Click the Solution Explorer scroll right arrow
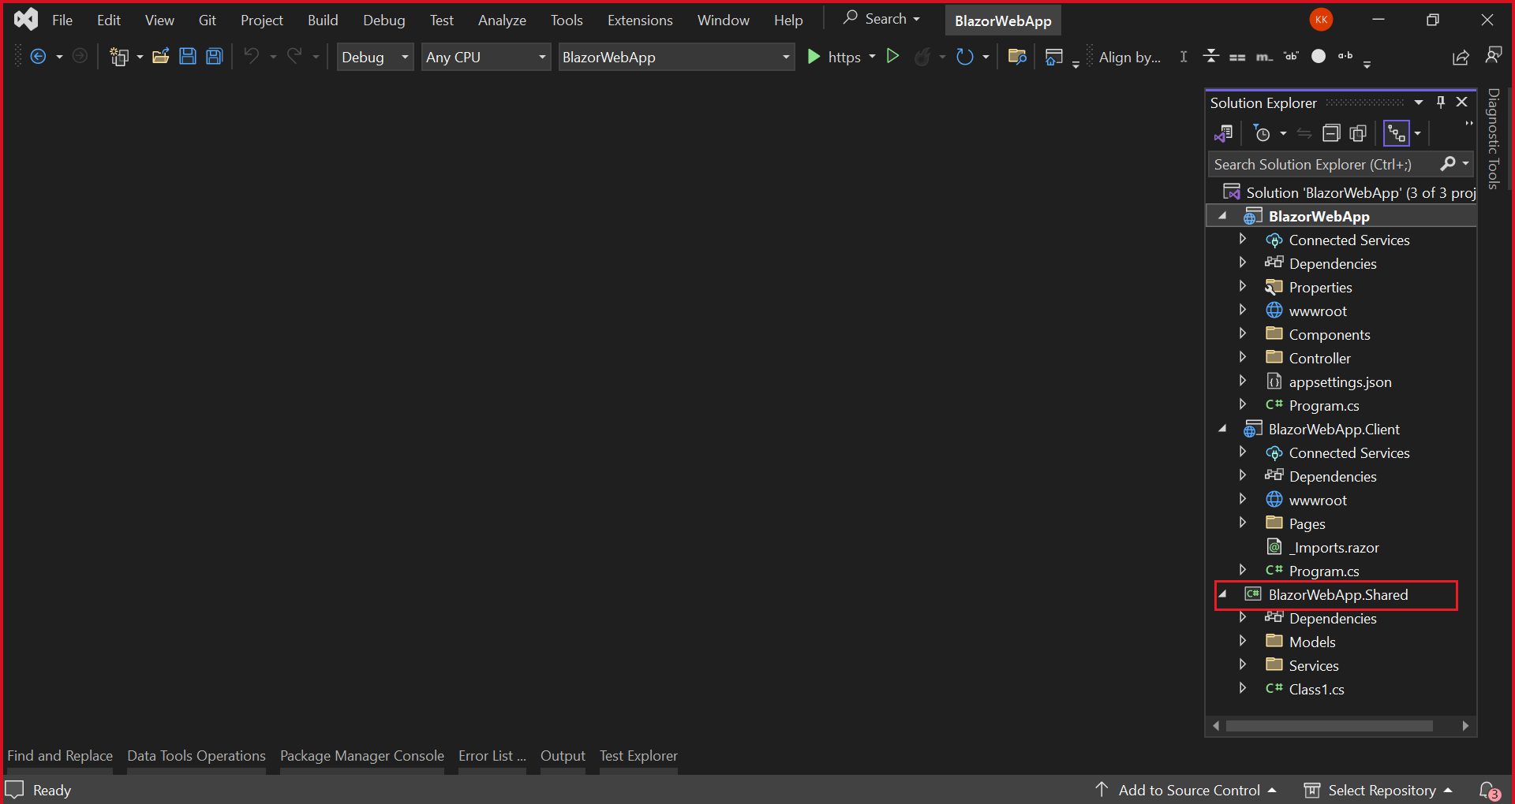1515x804 pixels. pyautogui.click(x=1465, y=726)
